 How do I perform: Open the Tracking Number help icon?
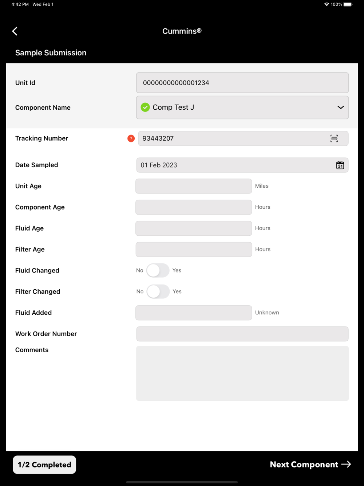(131, 138)
